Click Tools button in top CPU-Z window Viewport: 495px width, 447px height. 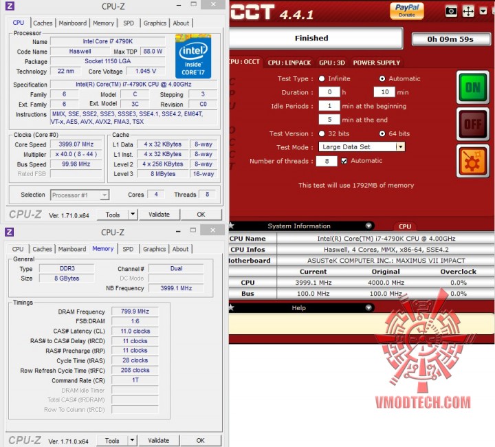[x=113, y=215]
